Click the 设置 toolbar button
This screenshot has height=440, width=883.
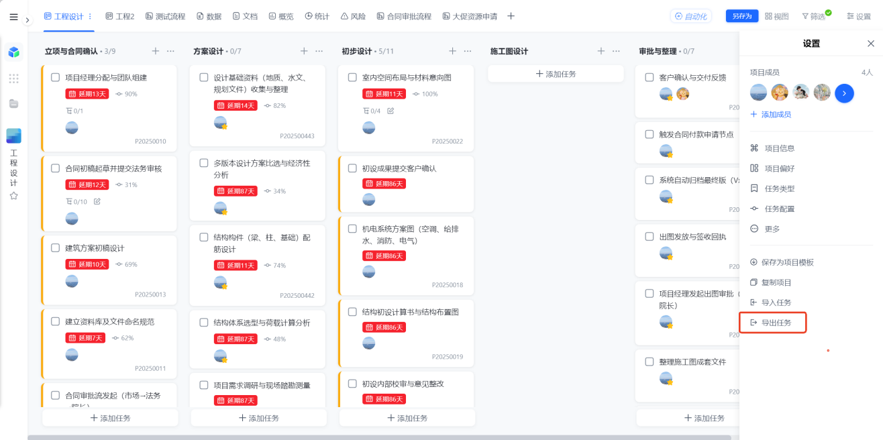(858, 16)
